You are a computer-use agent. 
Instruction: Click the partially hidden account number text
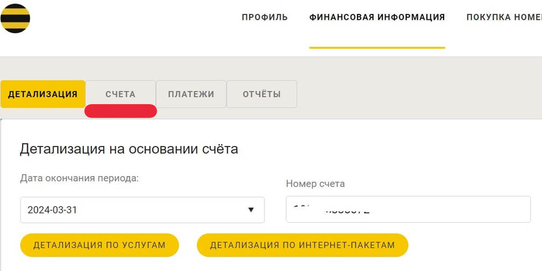click(331, 209)
